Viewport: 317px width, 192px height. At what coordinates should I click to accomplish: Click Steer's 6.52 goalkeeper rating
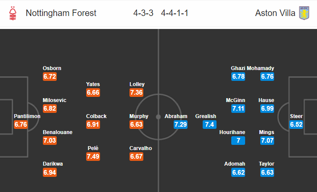tap(296, 125)
